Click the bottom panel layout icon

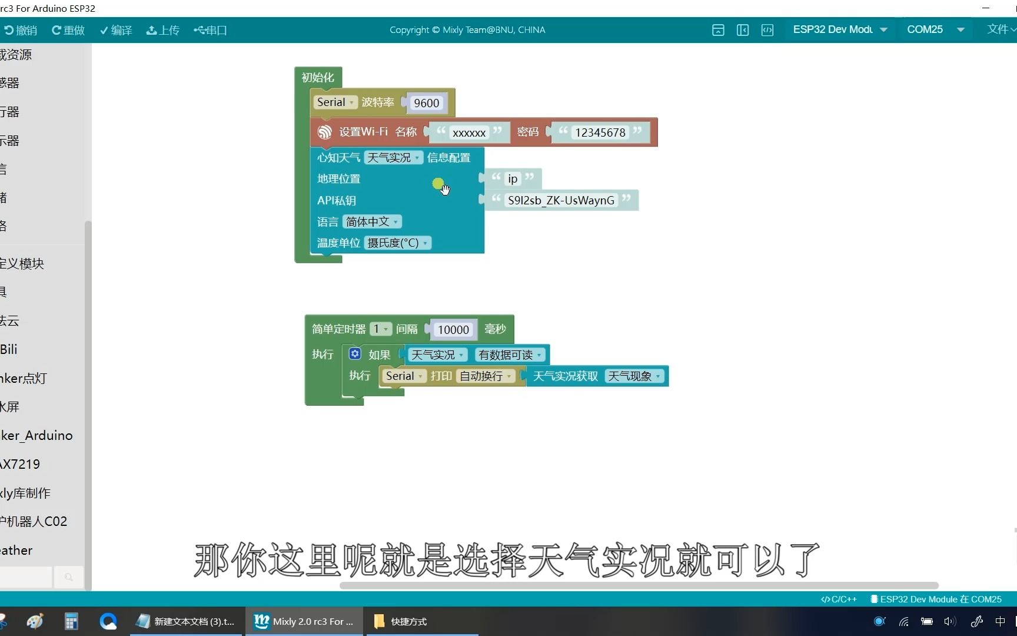718,30
